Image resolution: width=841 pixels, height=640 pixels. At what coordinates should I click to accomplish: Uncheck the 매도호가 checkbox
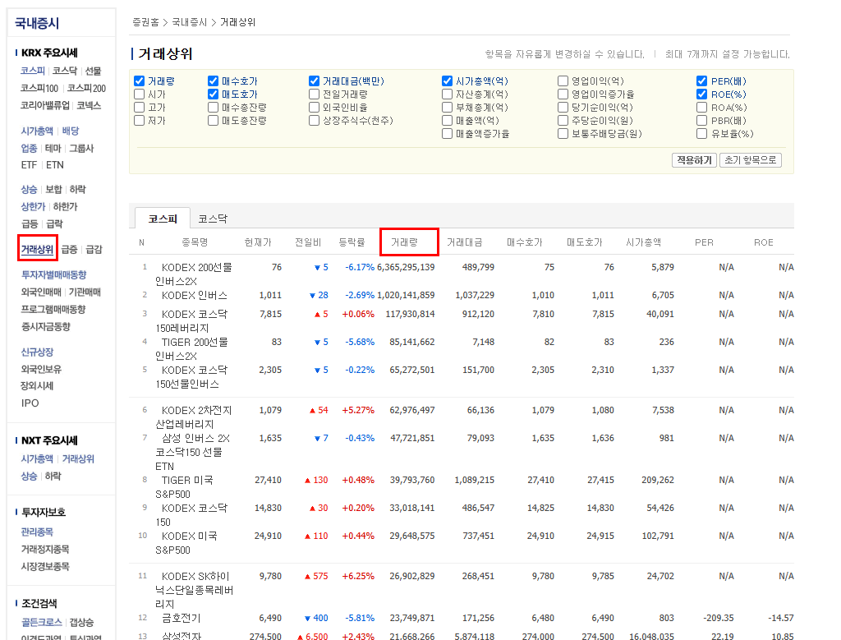coord(214,94)
